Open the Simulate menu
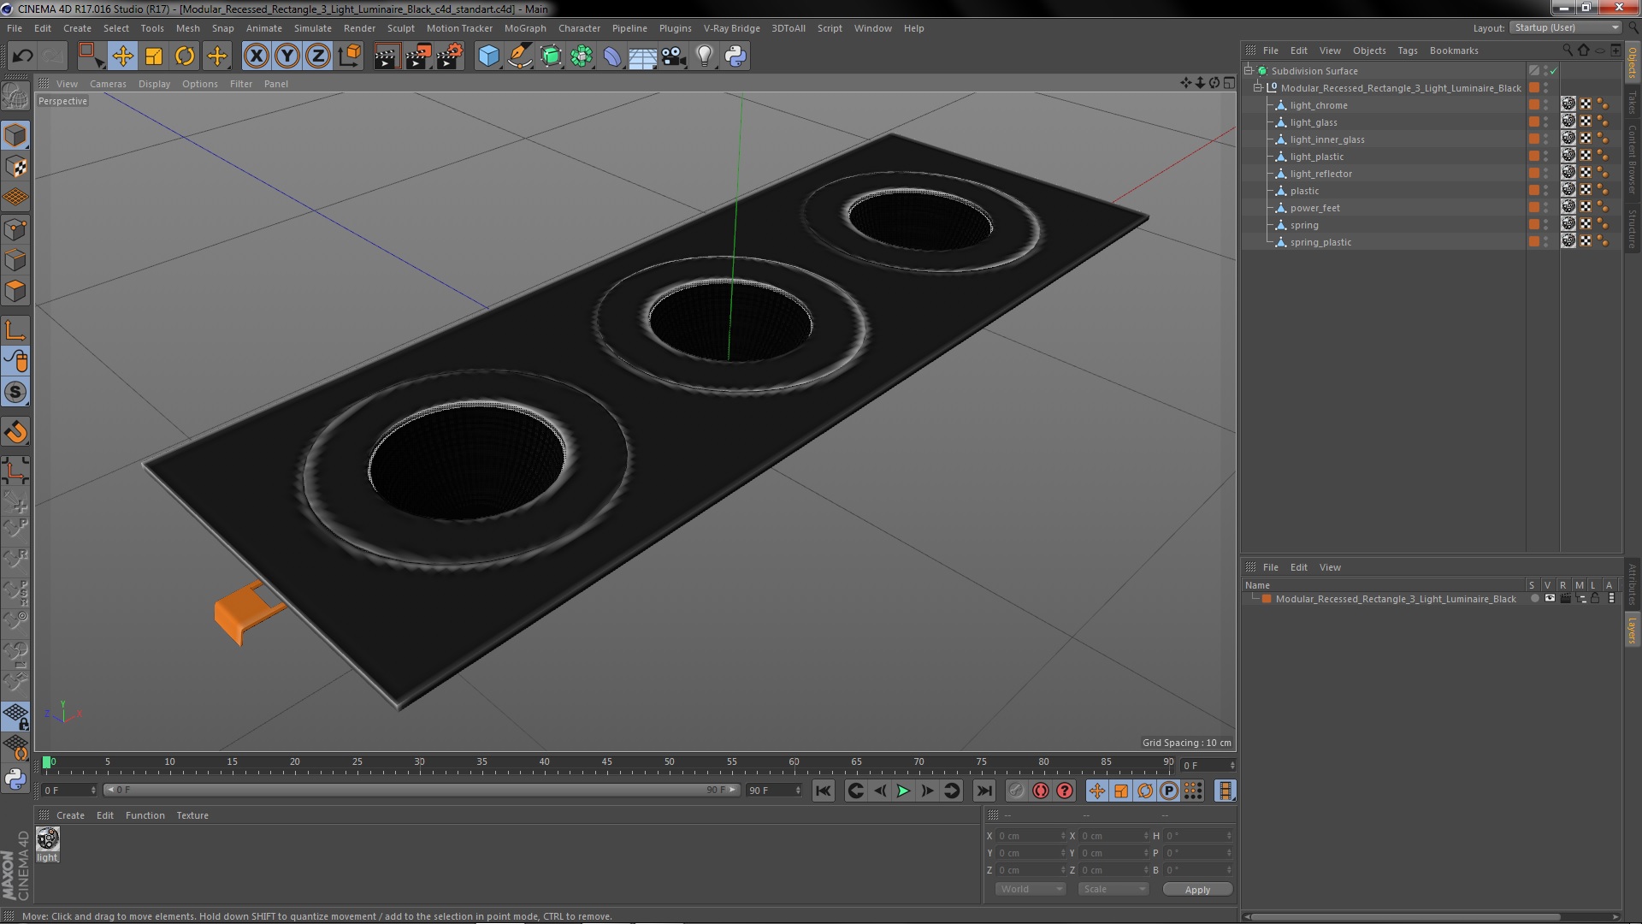This screenshot has width=1642, height=924. (312, 28)
